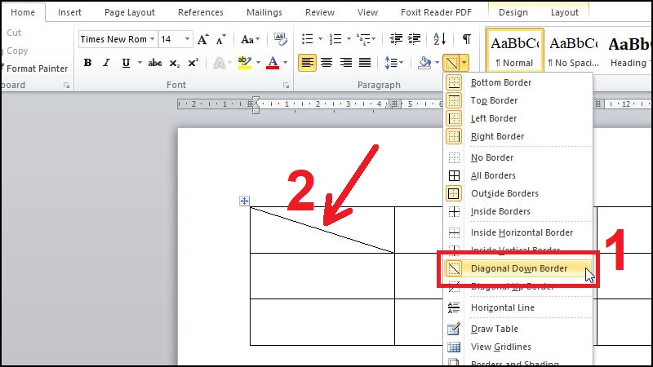
Task: Open Clipboard dialog launcher
Action: click(66, 86)
